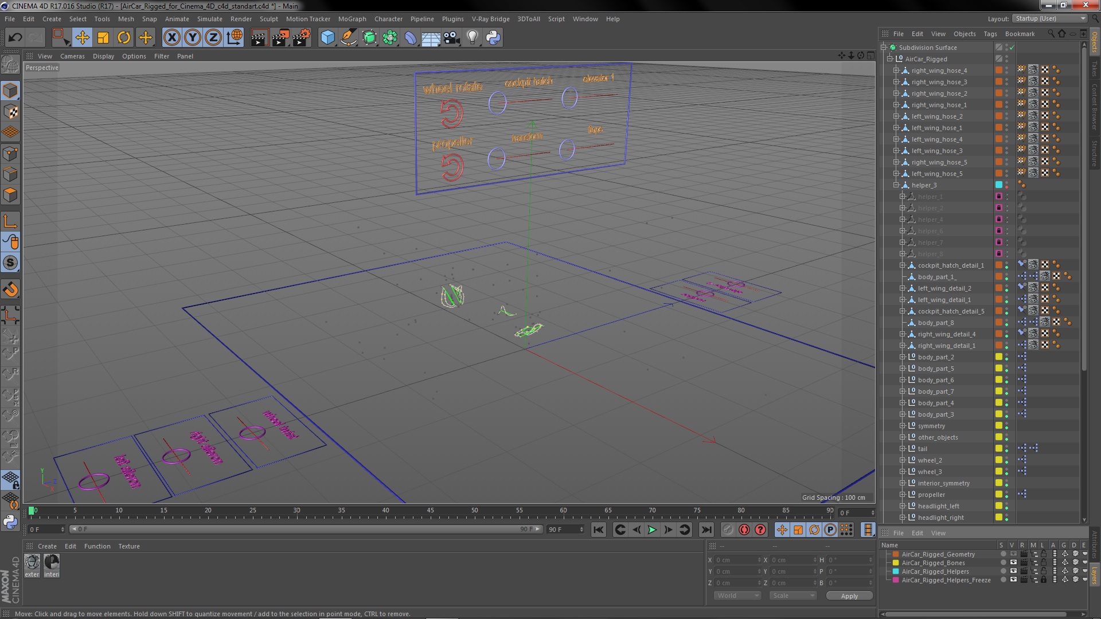
Task: Expand right_wing_hose_4 node
Action: click(896, 70)
